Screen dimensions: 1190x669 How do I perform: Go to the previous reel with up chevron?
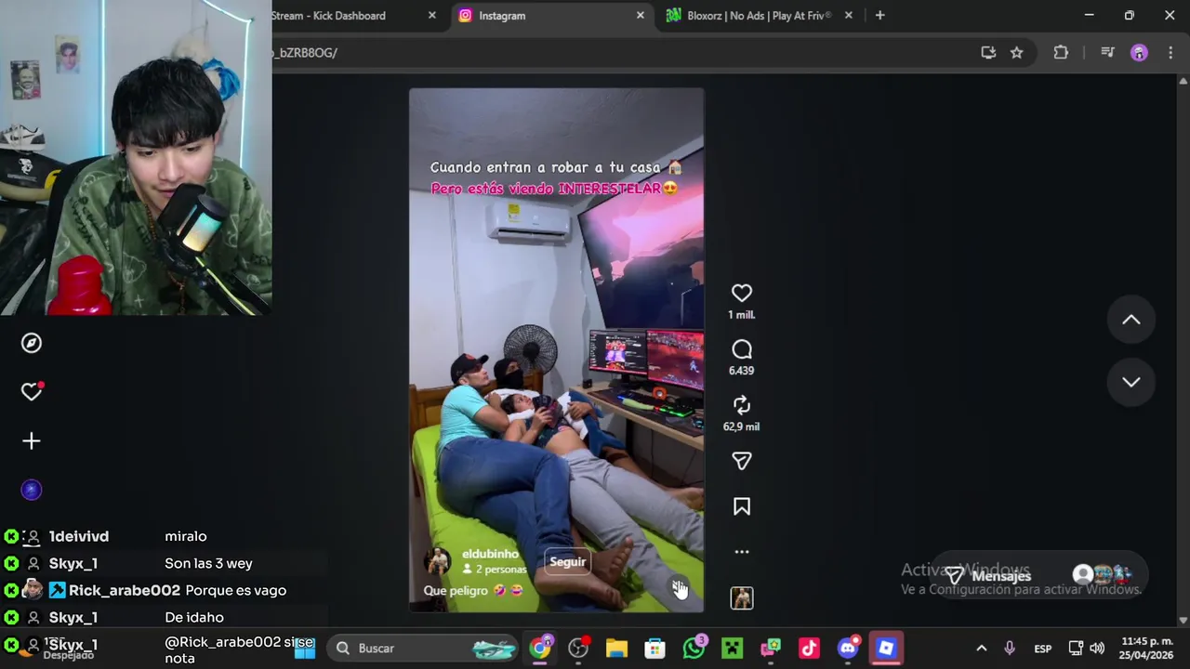pyautogui.click(x=1130, y=320)
